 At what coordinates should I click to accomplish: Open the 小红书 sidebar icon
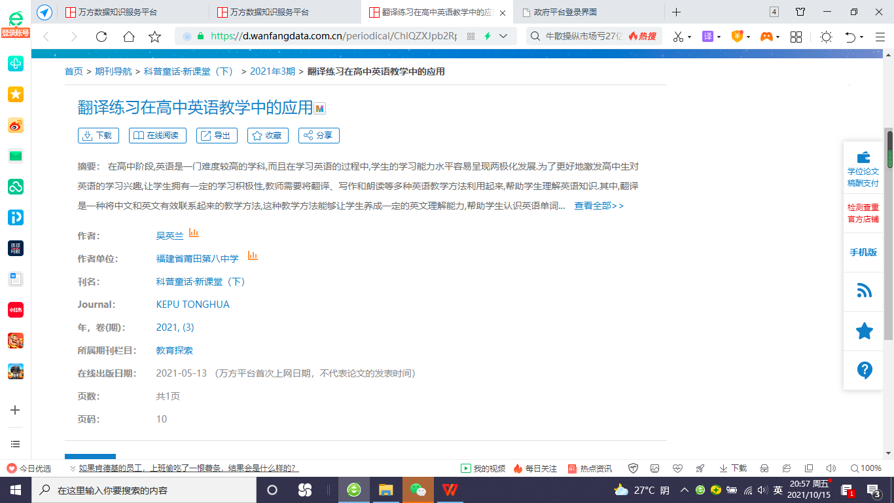[16, 310]
